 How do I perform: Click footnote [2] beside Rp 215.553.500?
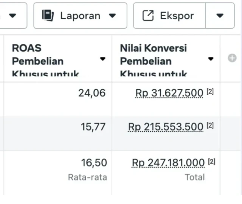tap(210, 126)
